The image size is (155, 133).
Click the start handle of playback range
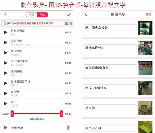pos(12,114)
